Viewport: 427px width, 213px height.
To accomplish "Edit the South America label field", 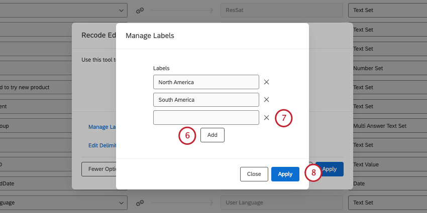I will (x=206, y=100).
